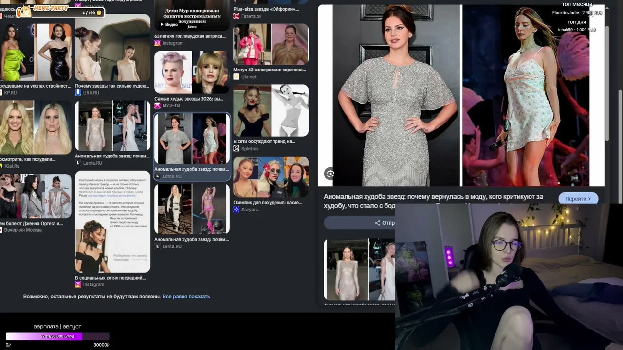Click the МУЗ-ТВ favicon
The height and width of the screenshot is (350, 623).
pyautogui.click(x=157, y=105)
